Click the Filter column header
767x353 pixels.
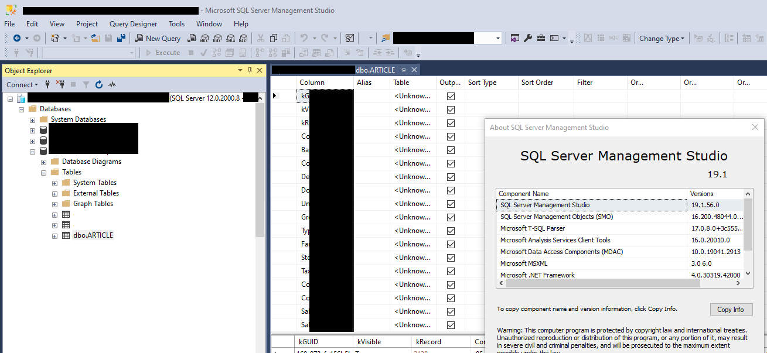[x=600, y=83]
